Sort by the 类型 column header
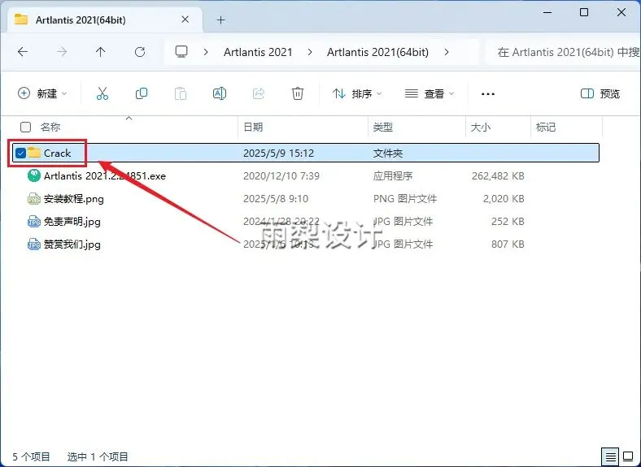 coord(382,127)
